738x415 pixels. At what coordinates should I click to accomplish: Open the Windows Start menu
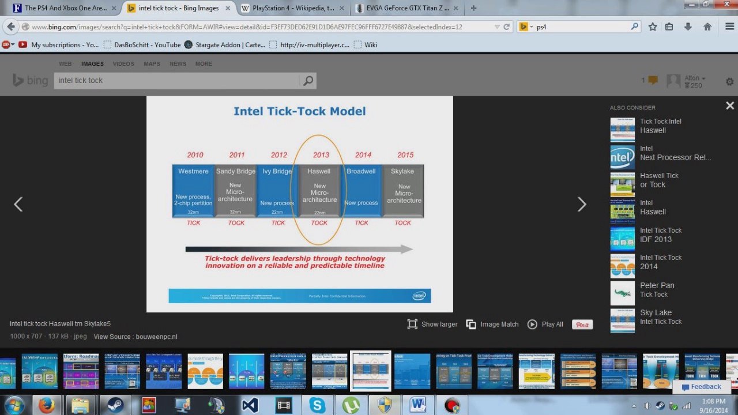(14, 405)
